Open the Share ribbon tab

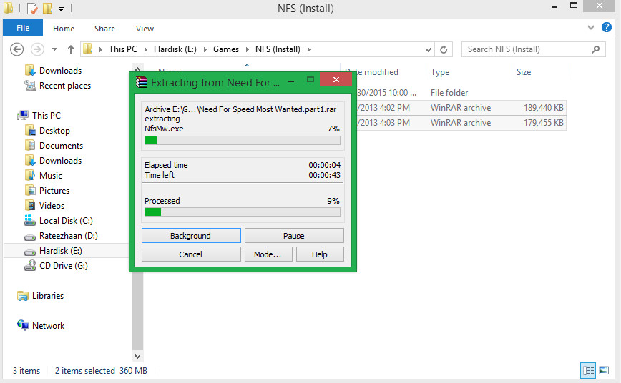[x=104, y=29]
